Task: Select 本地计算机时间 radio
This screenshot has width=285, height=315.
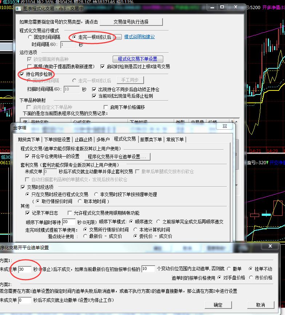Action: click(136, 230)
